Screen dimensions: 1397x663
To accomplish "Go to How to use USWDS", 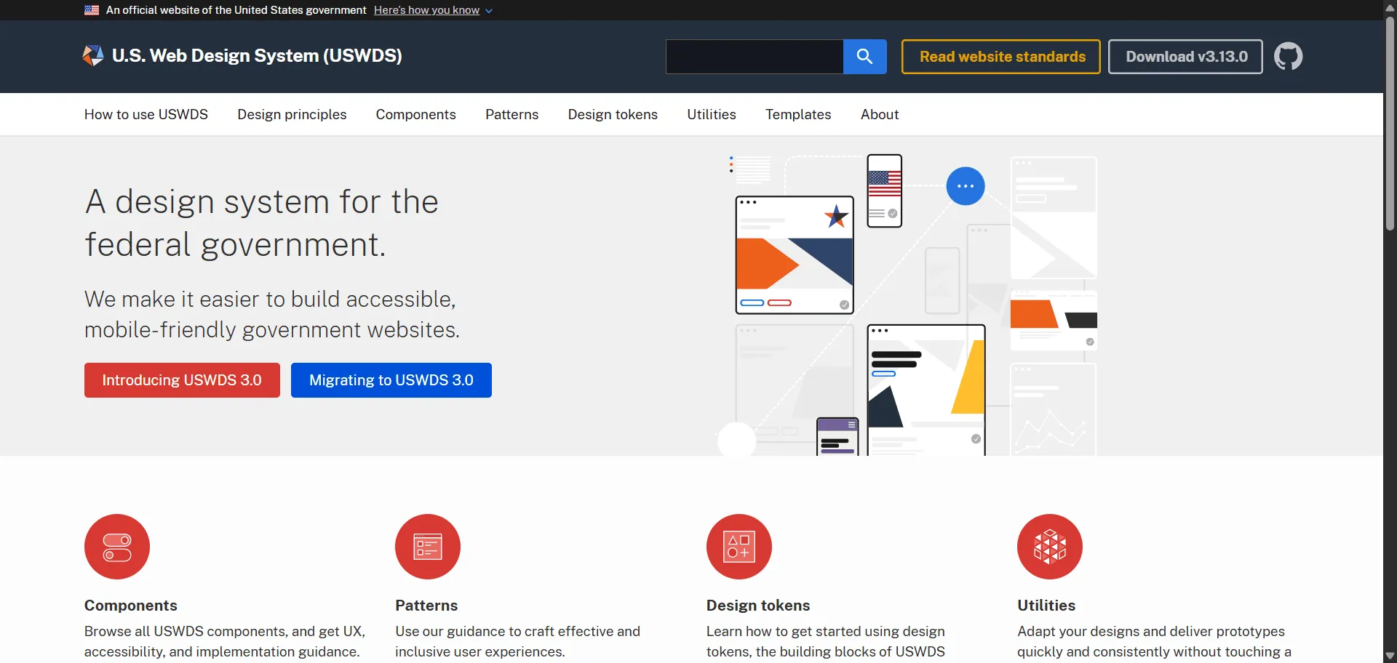I will [x=146, y=114].
